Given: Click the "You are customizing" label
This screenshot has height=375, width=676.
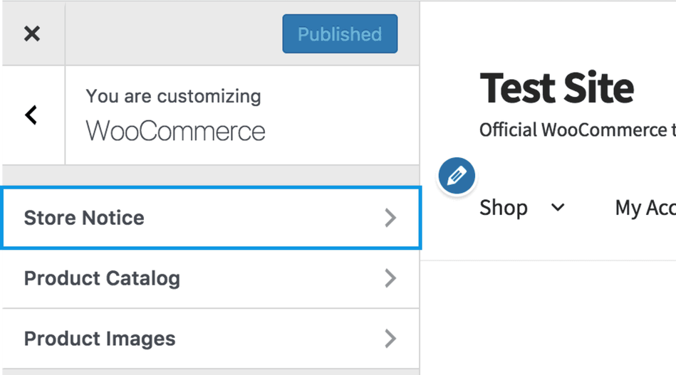Looking at the screenshot, I should pyautogui.click(x=173, y=96).
